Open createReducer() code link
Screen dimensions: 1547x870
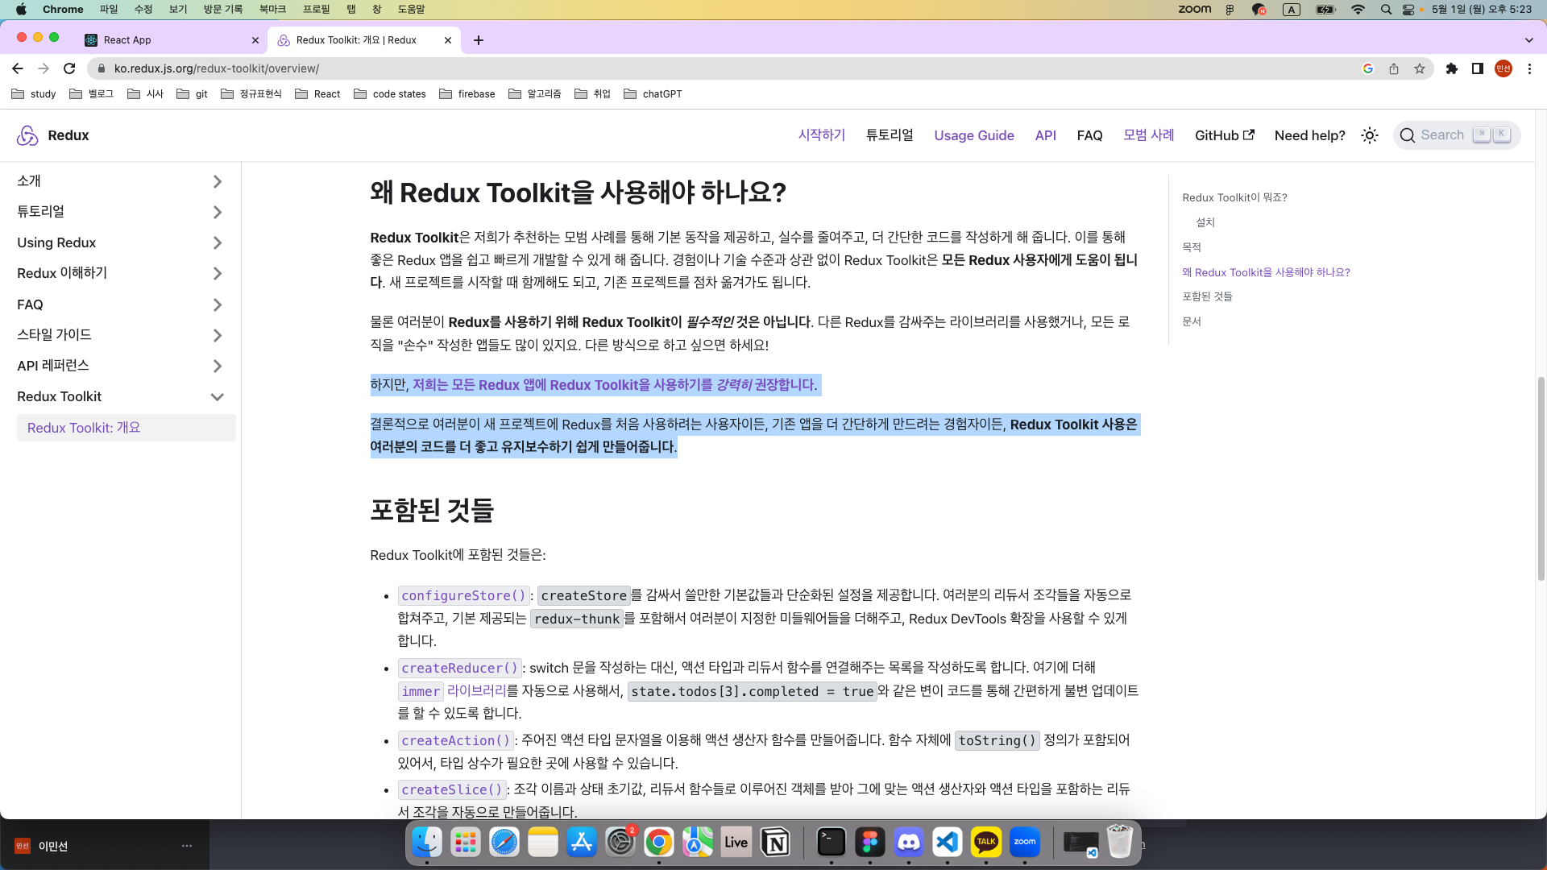[x=459, y=668]
